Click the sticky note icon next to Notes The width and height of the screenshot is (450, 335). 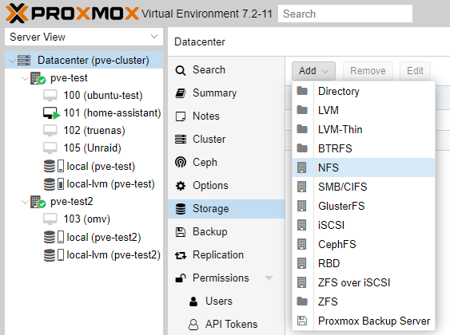click(181, 116)
